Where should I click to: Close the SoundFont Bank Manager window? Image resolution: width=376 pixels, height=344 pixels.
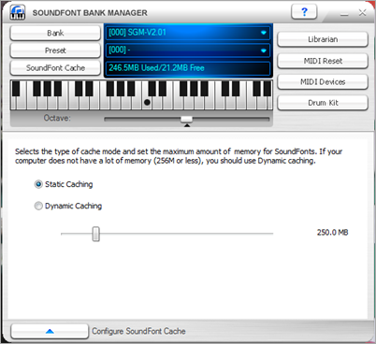click(x=362, y=13)
